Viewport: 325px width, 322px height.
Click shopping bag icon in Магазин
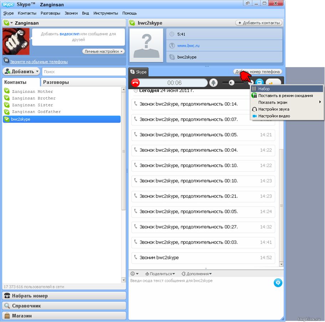pos(7,316)
